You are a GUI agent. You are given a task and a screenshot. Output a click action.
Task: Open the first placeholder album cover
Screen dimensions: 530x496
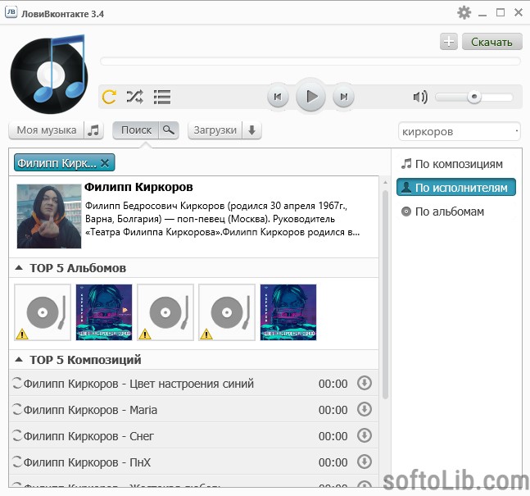pyautogui.click(x=43, y=312)
